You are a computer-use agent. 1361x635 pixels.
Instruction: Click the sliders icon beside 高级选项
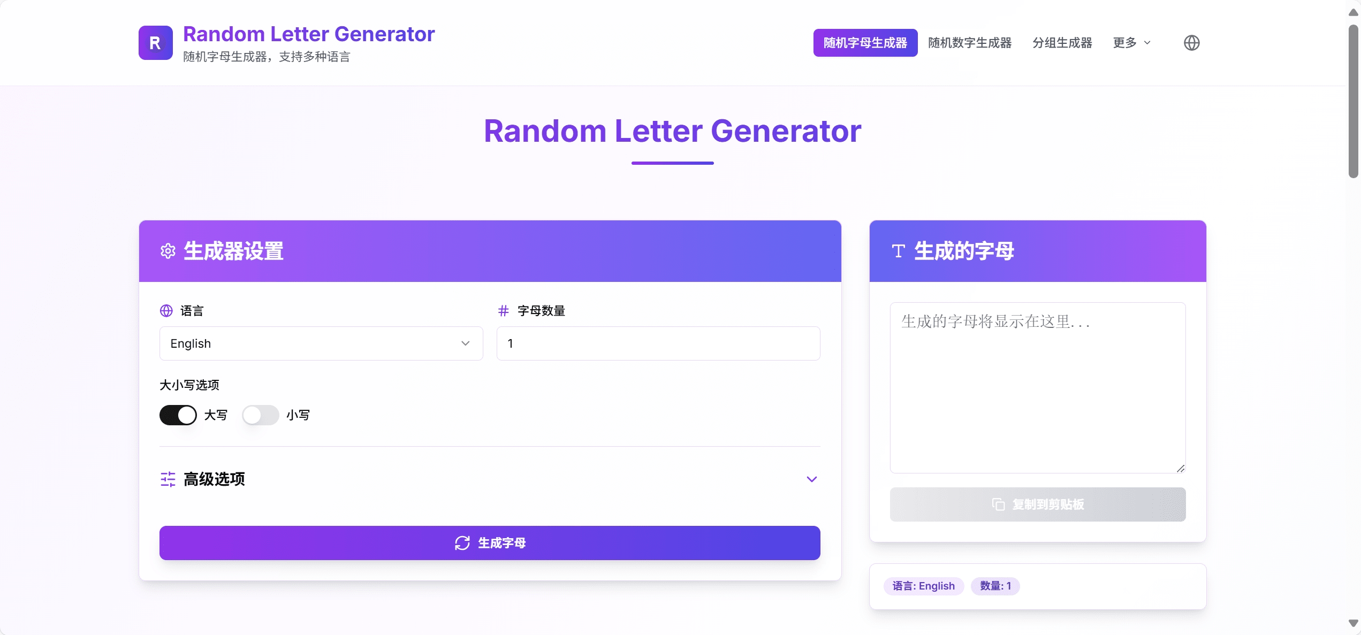point(168,479)
